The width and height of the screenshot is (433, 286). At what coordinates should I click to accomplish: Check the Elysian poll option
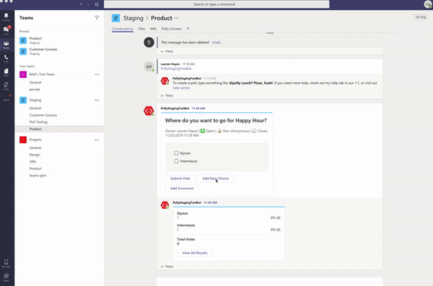[176, 153]
